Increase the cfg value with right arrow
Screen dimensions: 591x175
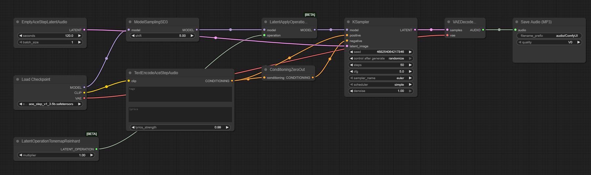[x=410, y=72]
